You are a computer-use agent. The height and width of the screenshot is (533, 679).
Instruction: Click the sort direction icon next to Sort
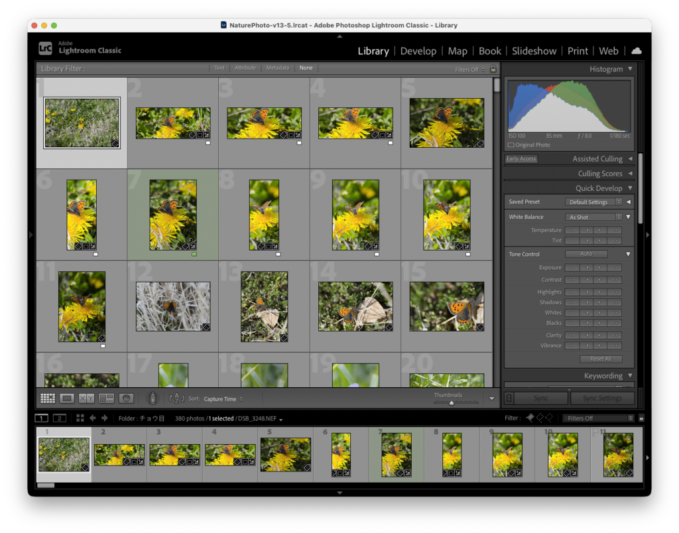click(177, 398)
